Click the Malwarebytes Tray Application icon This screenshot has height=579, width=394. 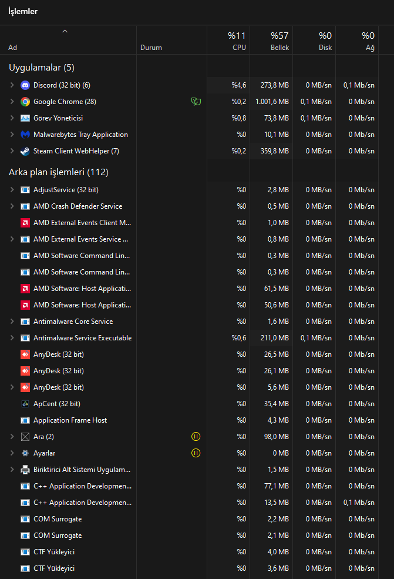(25, 135)
